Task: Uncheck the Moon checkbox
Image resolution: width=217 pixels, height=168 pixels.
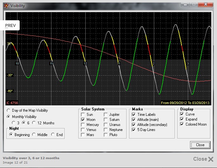Action: click(x=83, y=120)
